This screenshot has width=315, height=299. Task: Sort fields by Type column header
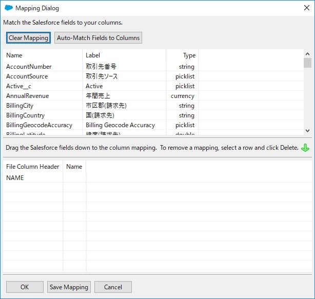click(x=189, y=55)
